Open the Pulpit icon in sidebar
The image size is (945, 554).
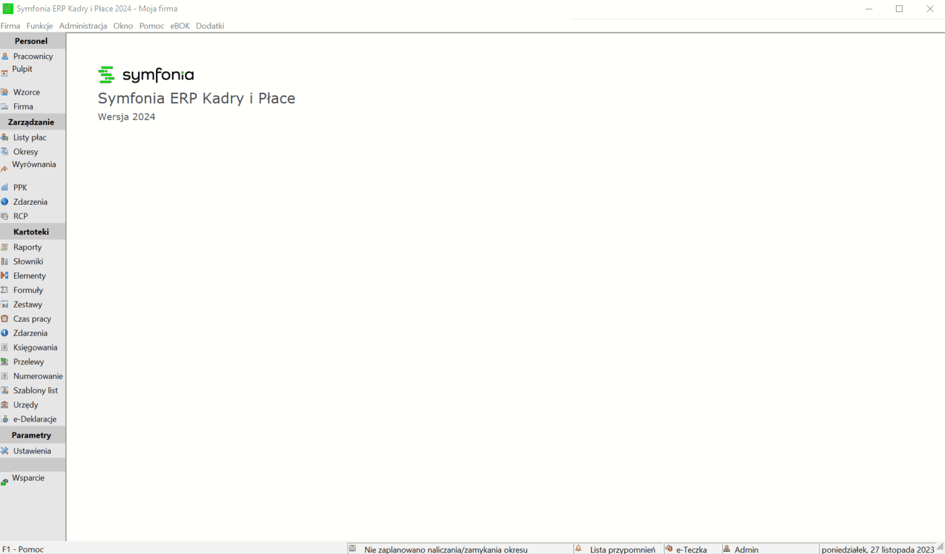[4, 73]
